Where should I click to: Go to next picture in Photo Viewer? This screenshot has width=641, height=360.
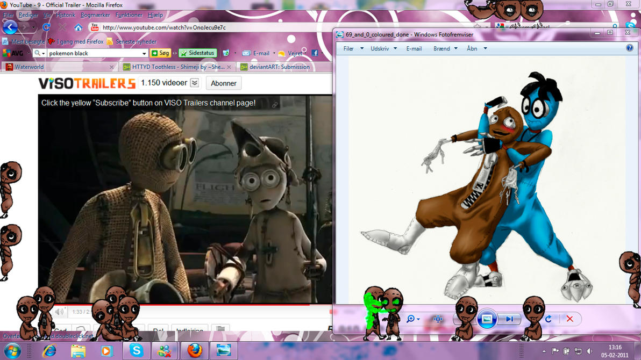509,319
